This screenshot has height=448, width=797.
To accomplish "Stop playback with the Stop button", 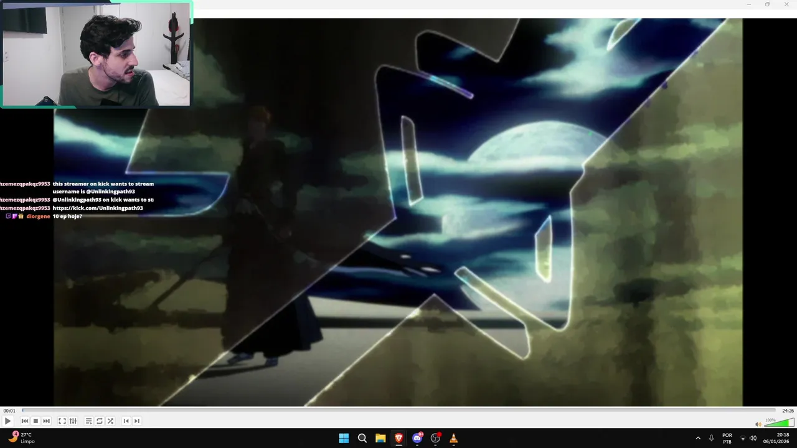I will [x=35, y=421].
